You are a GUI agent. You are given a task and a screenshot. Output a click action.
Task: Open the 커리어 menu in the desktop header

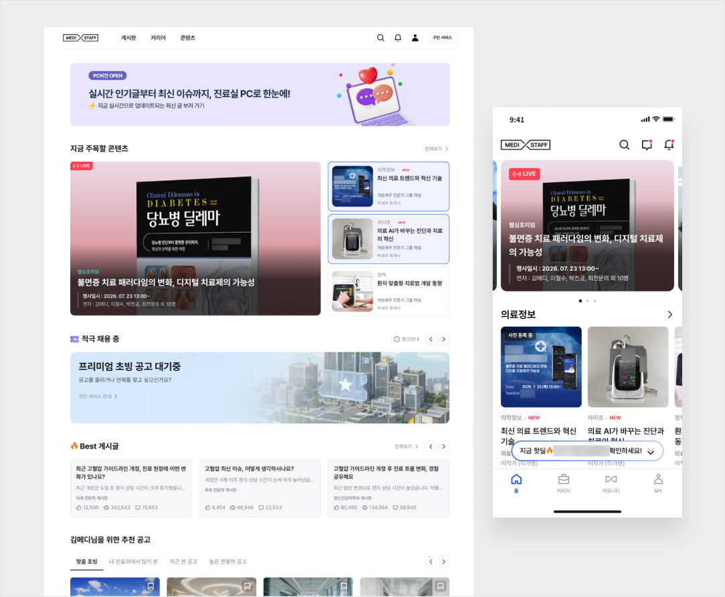[x=158, y=38]
